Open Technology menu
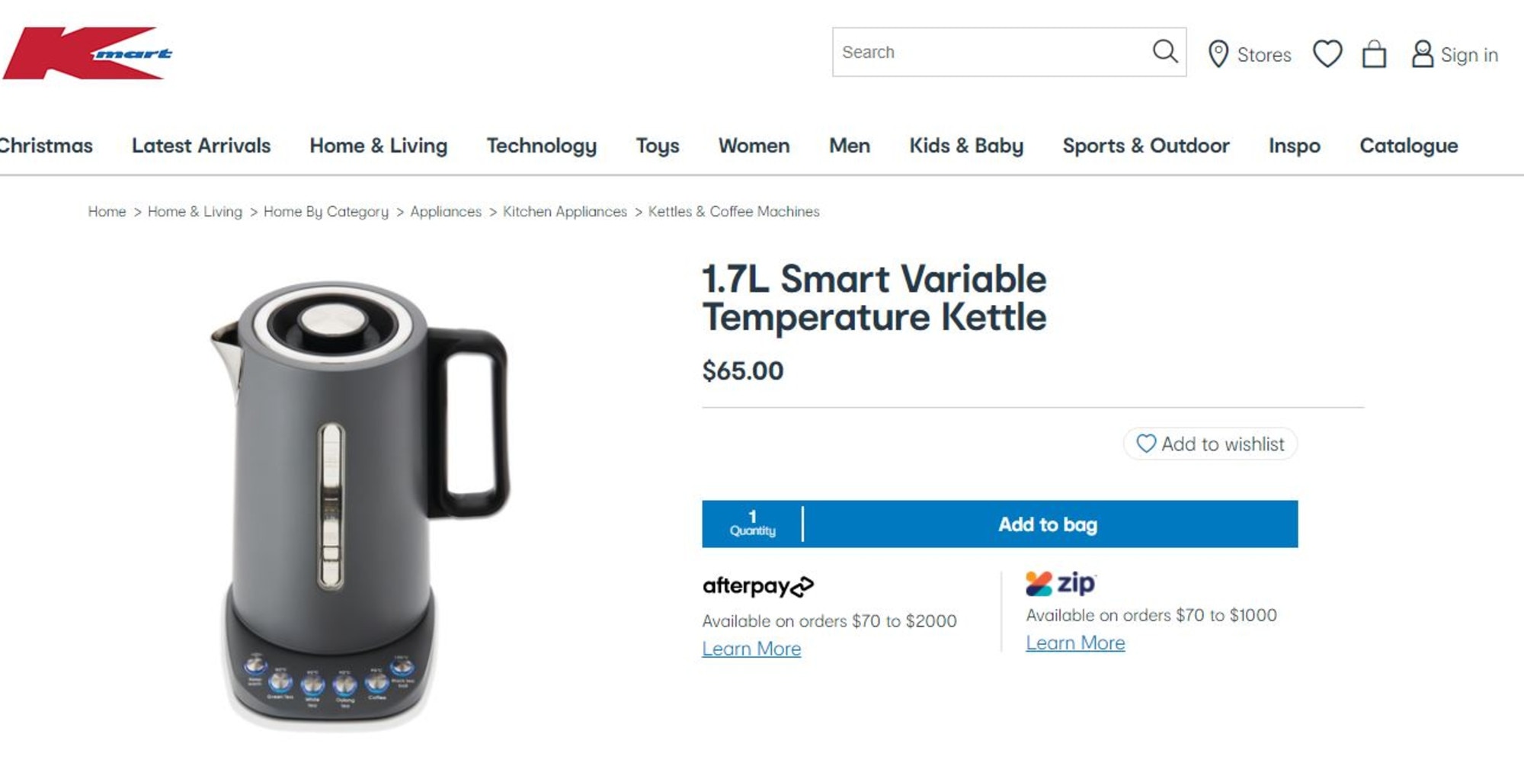The image size is (1524, 763). click(x=542, y=146)
